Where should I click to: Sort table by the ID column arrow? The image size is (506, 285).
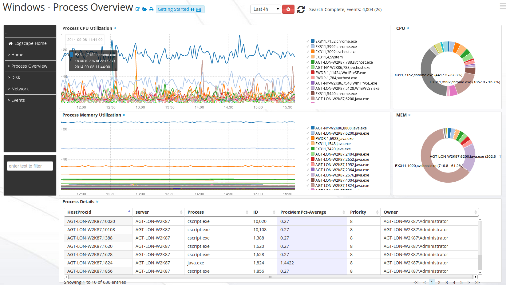274,212
